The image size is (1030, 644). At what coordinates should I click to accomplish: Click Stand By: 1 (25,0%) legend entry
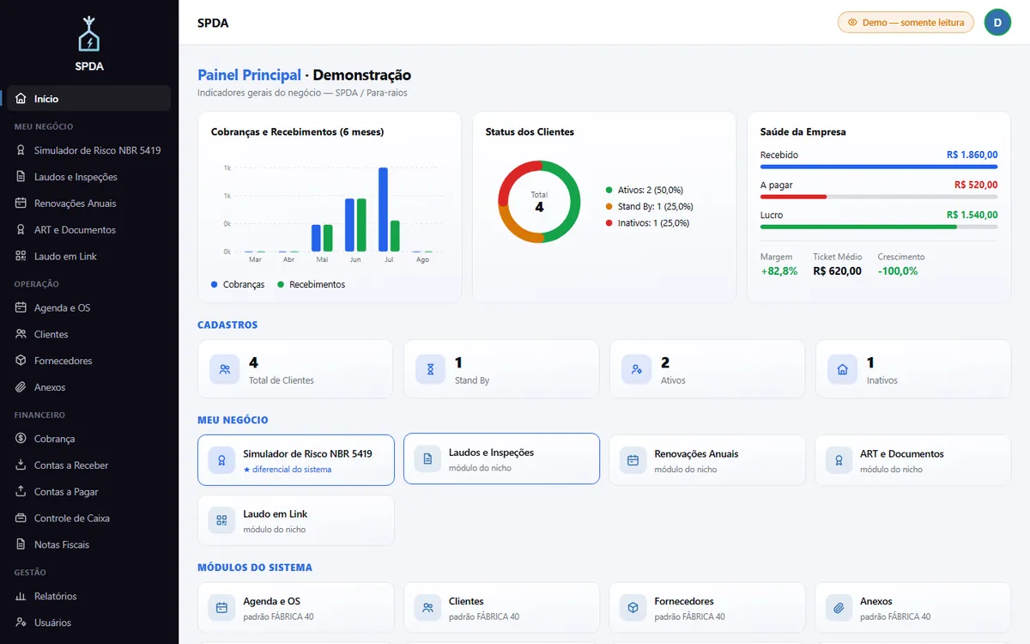(649, 206)
